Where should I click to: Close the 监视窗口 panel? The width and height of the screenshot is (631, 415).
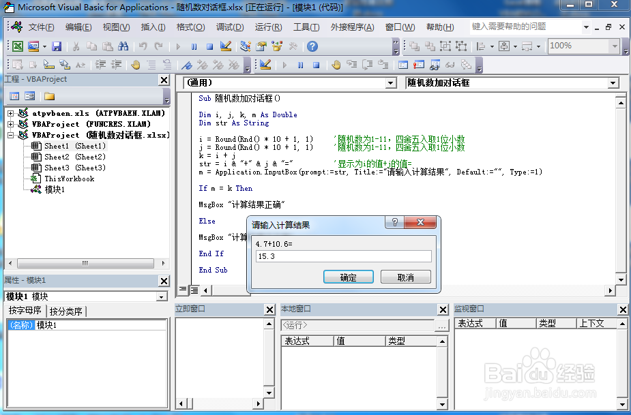tap(623, 309)
